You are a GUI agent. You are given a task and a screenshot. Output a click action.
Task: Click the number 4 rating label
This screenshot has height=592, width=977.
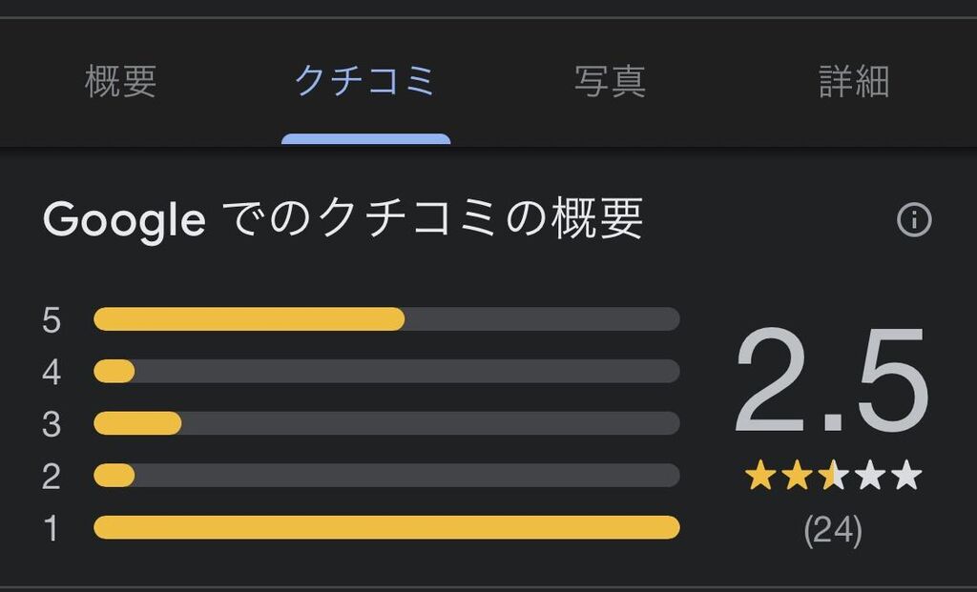coord(52,372)
